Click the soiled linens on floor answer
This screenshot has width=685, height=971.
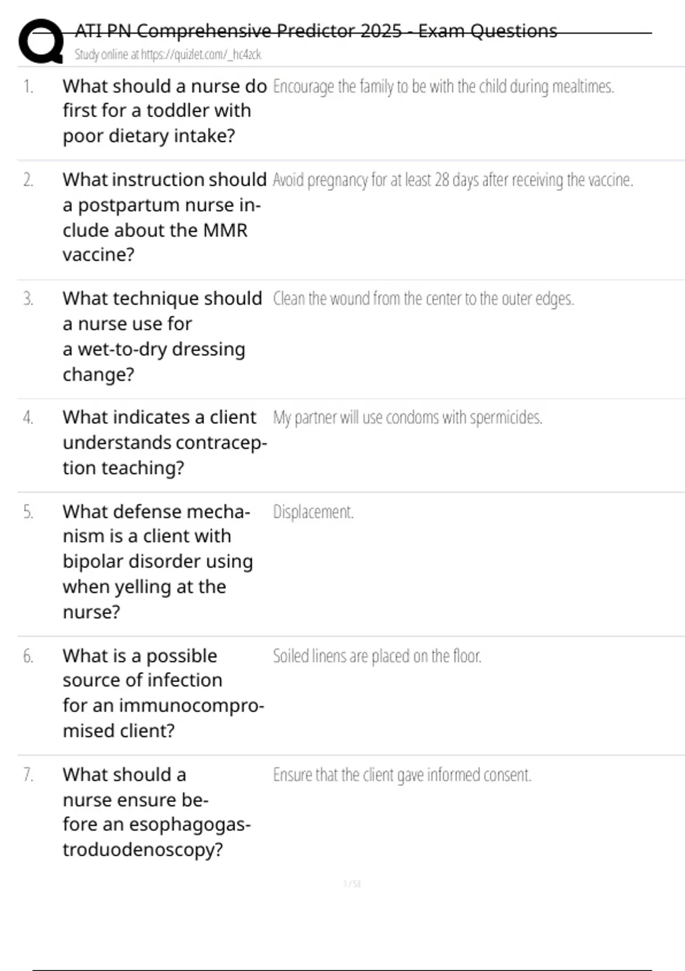point(377,656)
